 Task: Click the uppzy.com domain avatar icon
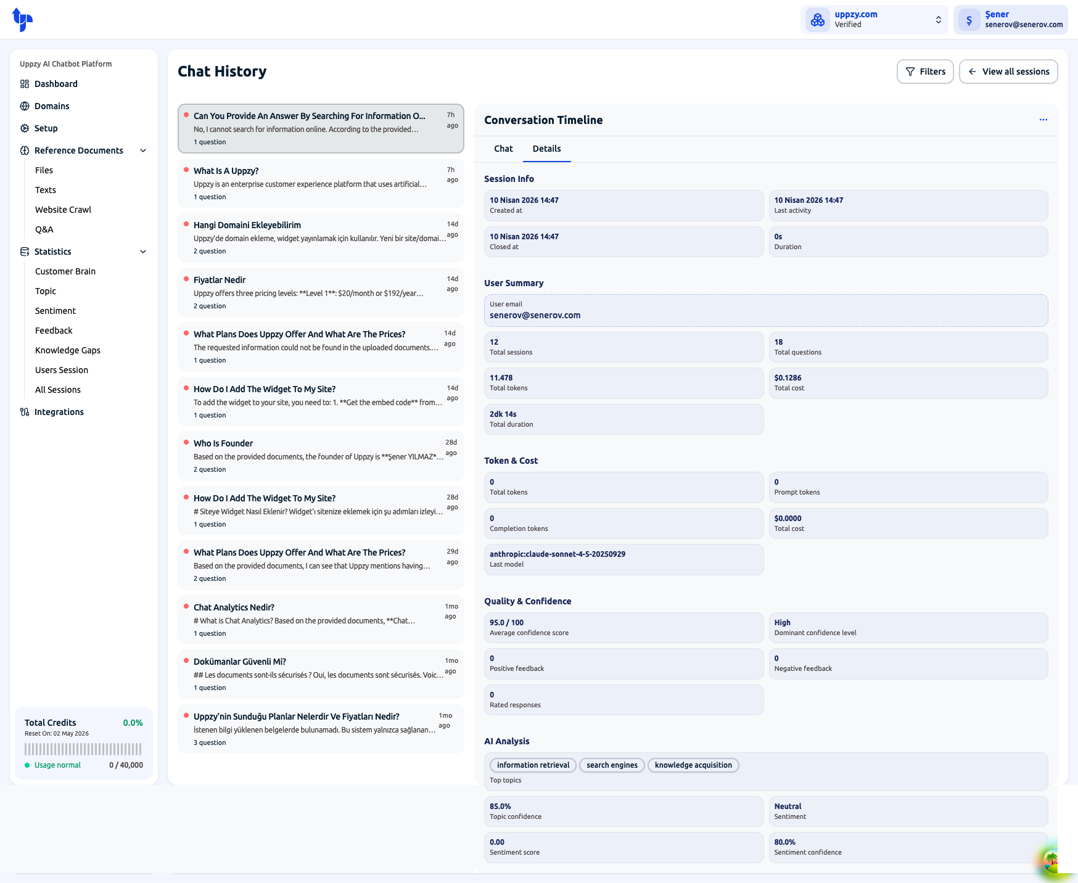point(818,20)
